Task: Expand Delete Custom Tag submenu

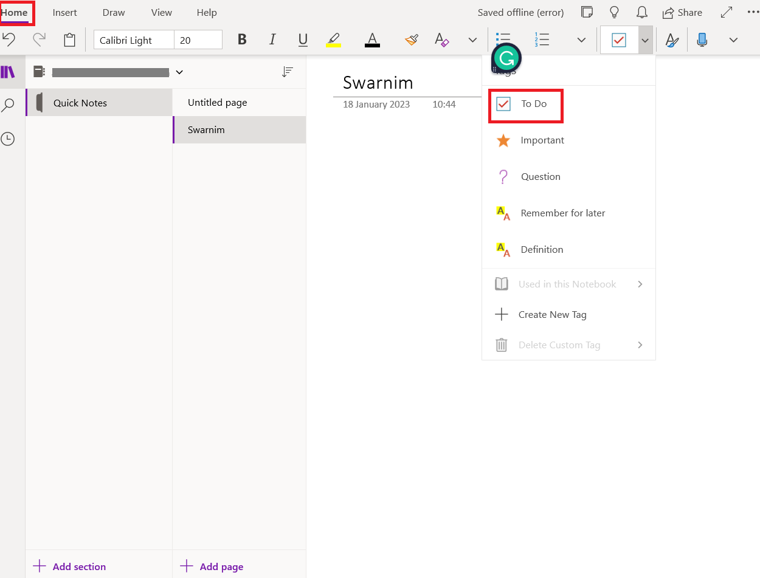Action: point(568,345)
